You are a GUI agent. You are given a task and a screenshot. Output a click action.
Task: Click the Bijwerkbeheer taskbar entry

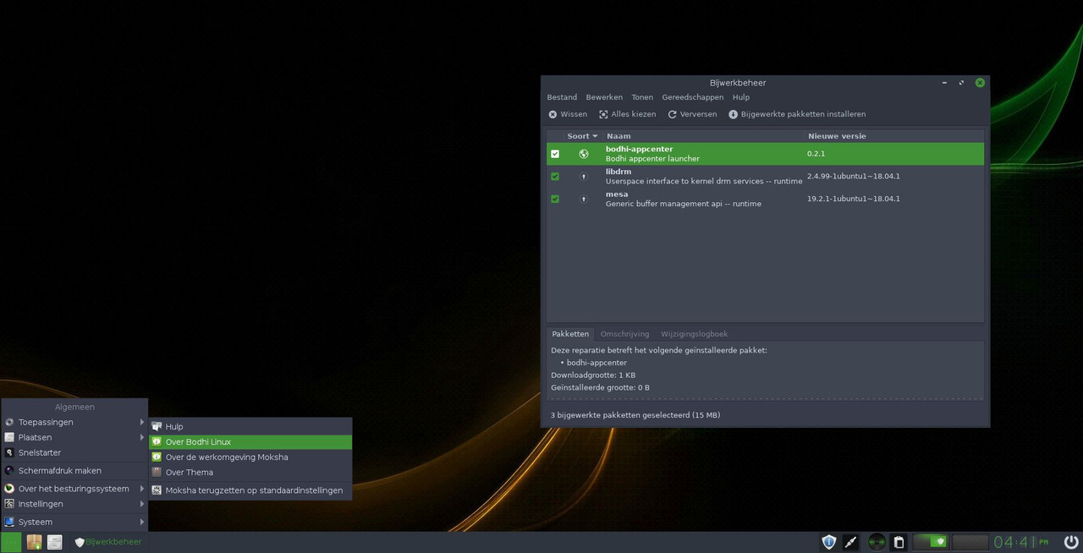pyautogui.click(x=108, y=542)
